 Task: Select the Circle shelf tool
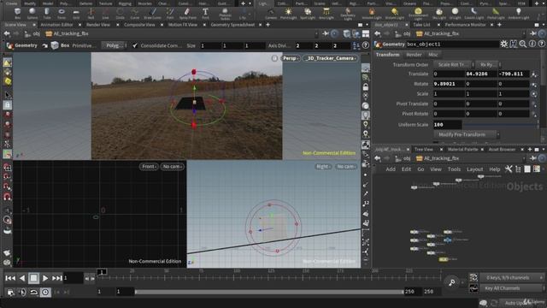(x=120, y=14)
